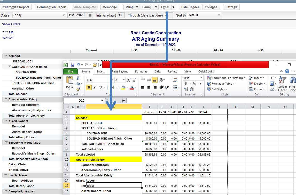Viewport: 296px width, 195px height.
Task: Decrease decimal places
Action: pos(192,89)
